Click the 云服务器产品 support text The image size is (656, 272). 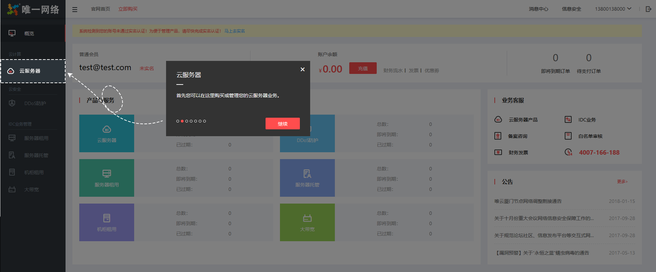(523, 120)
